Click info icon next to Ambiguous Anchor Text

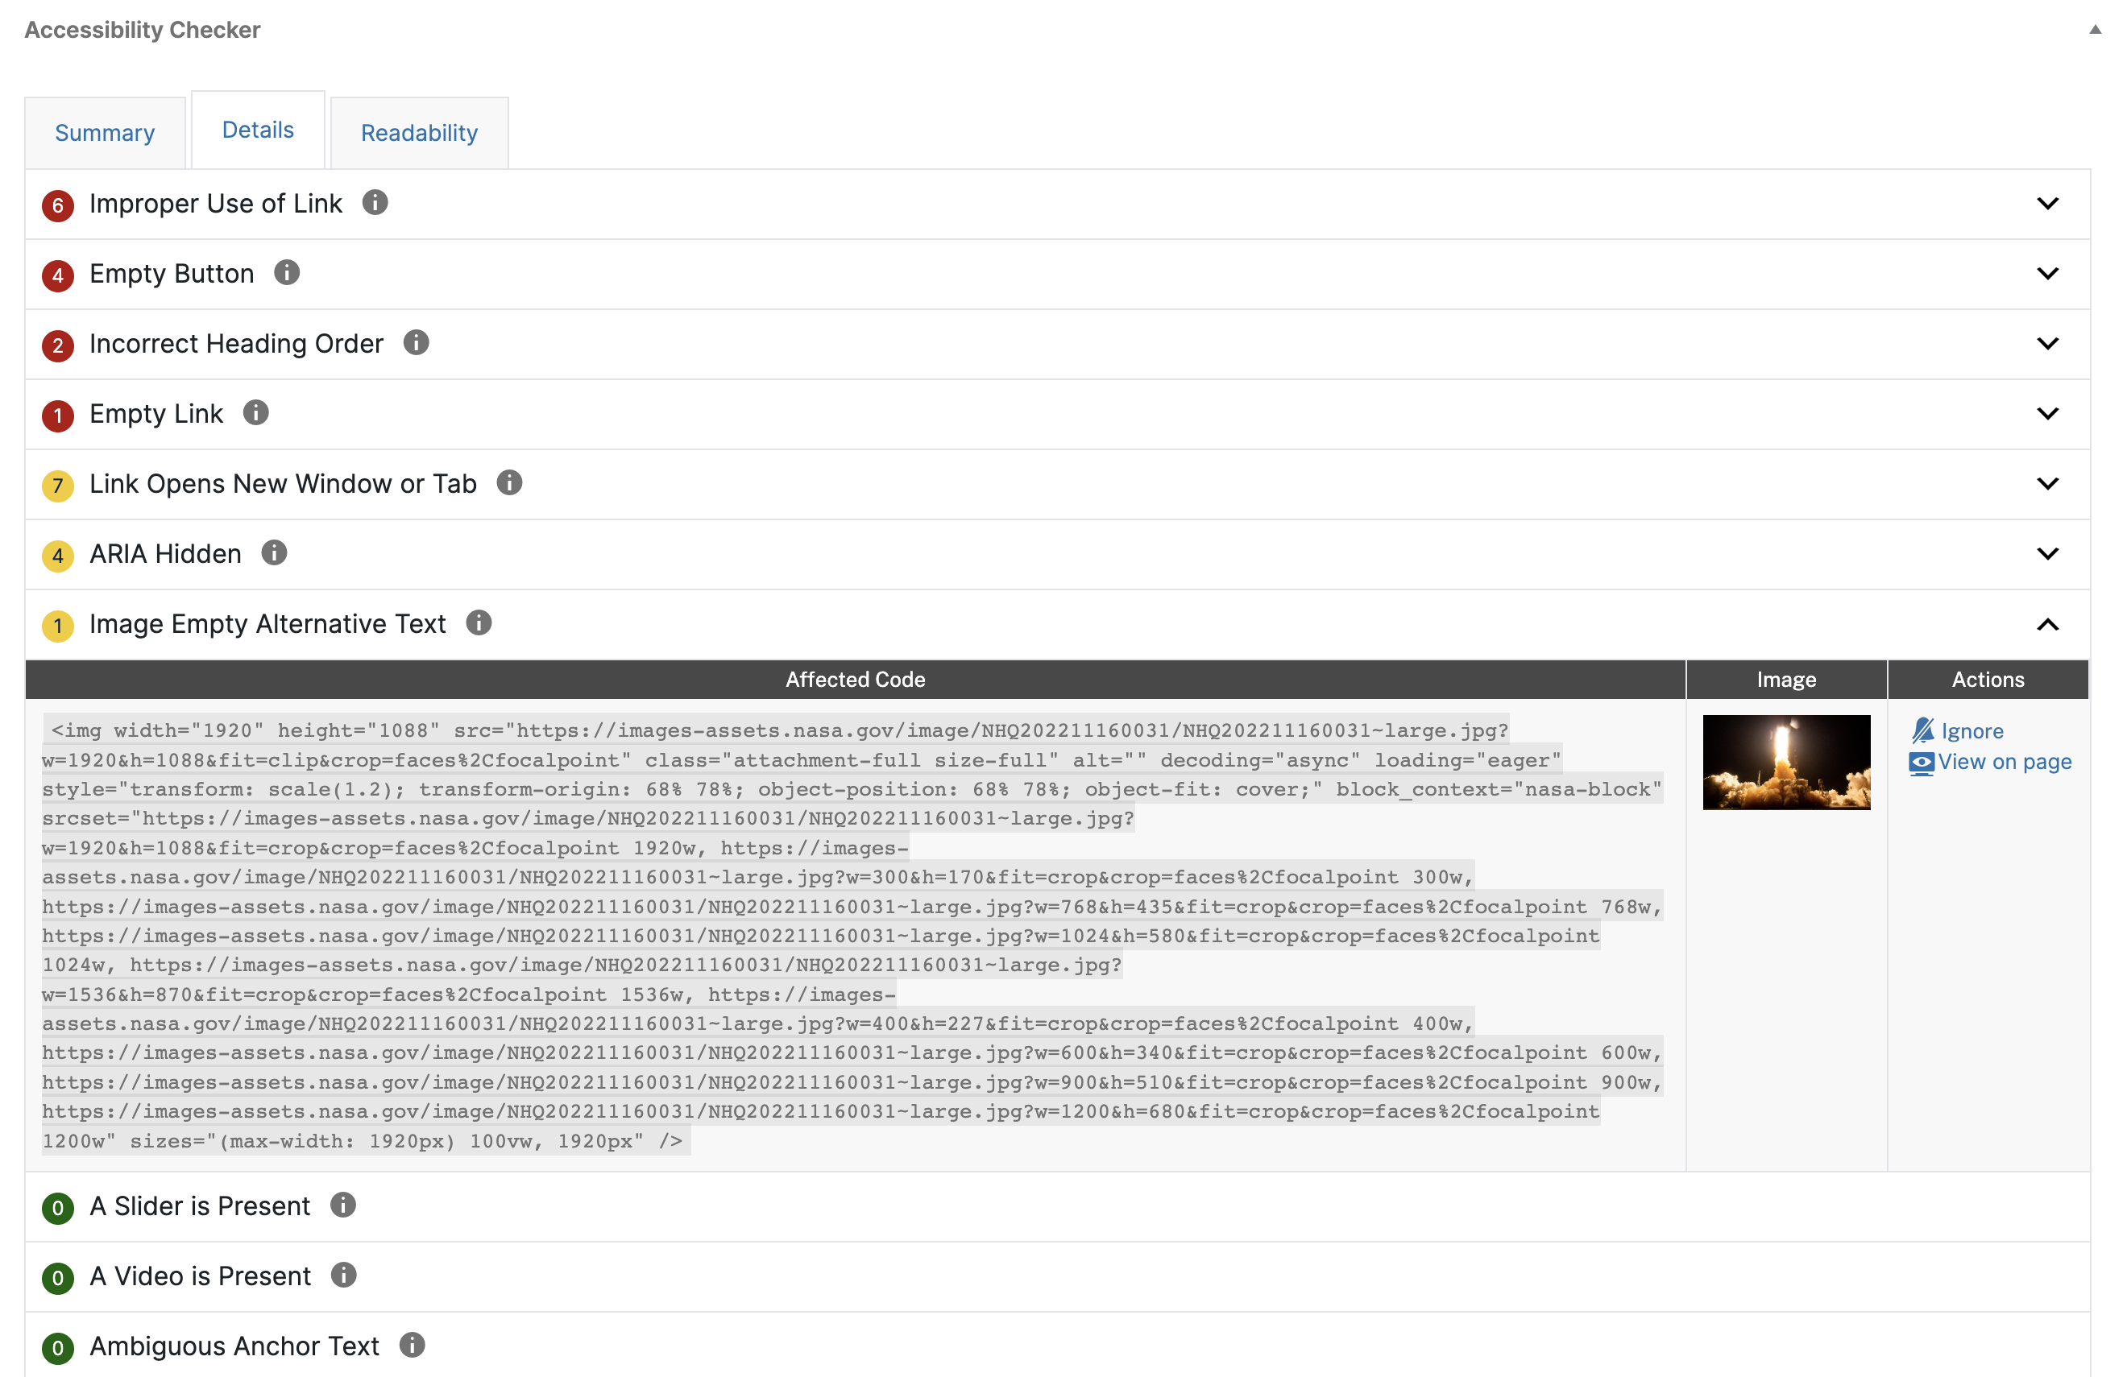point(412,1345)
